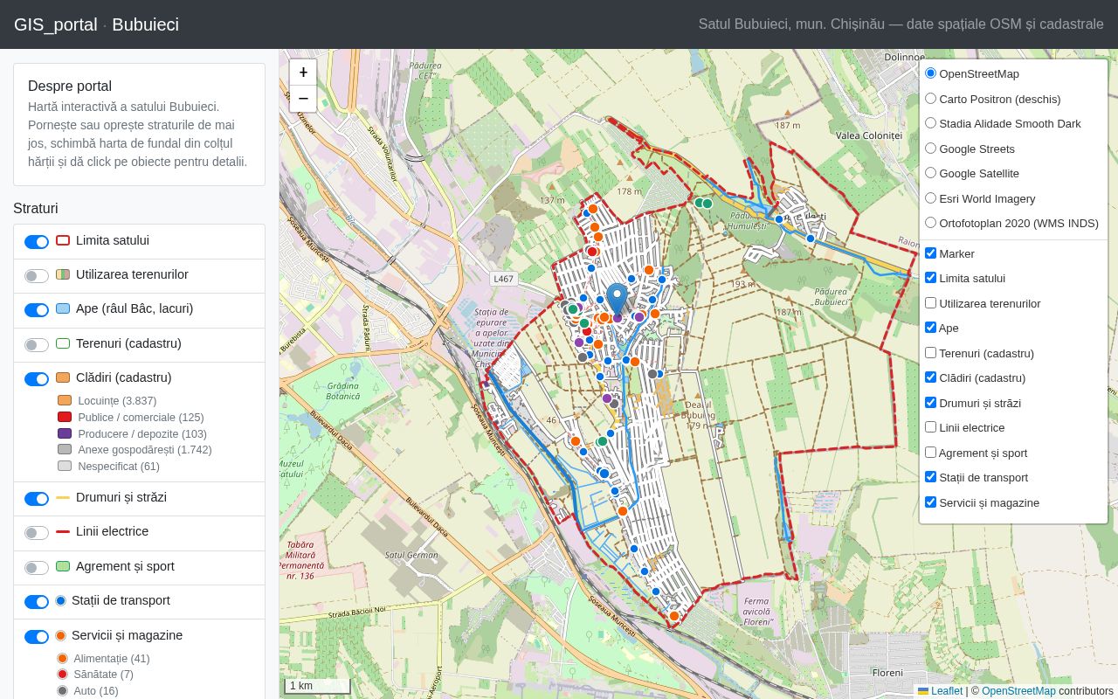This screenshot has width=1118, height=699.
Task: Click the Alimentație orange dot icon
Action: (62, 658)
